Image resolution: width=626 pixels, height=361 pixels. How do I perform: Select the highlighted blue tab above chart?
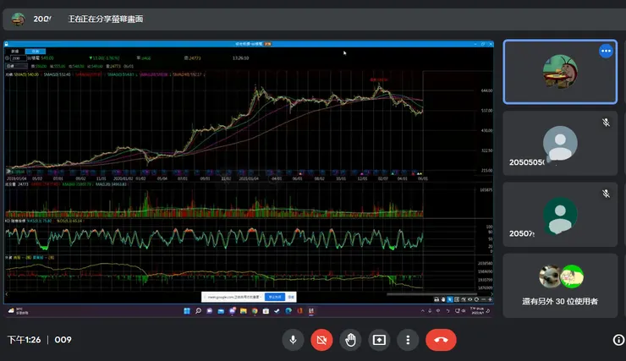coord(36,51)
